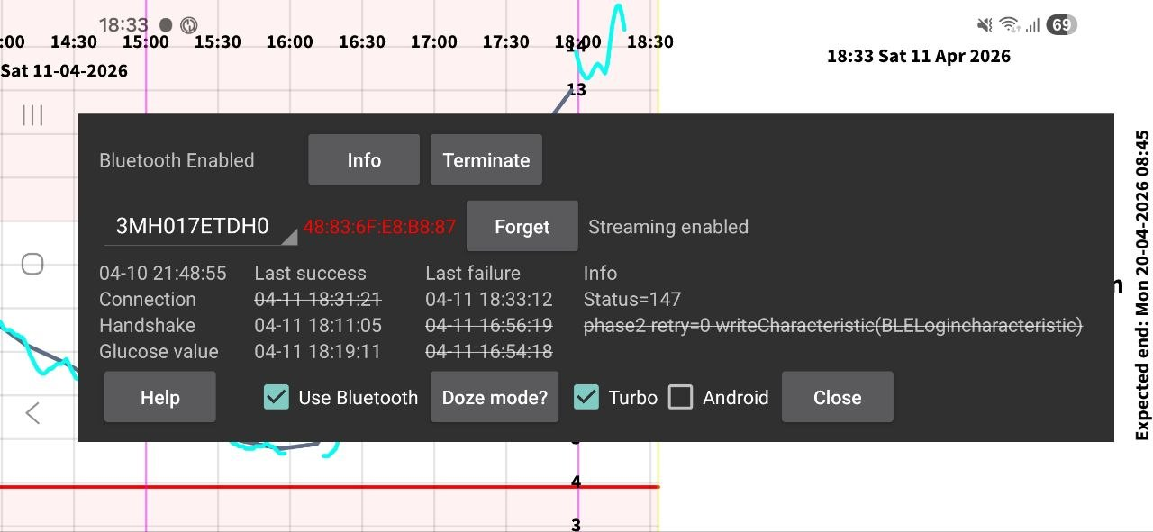Screen dimensions: 1153x532
Task: Disable the Turbo checkbox
Action: pyautogui.click(x=586, y=397)
